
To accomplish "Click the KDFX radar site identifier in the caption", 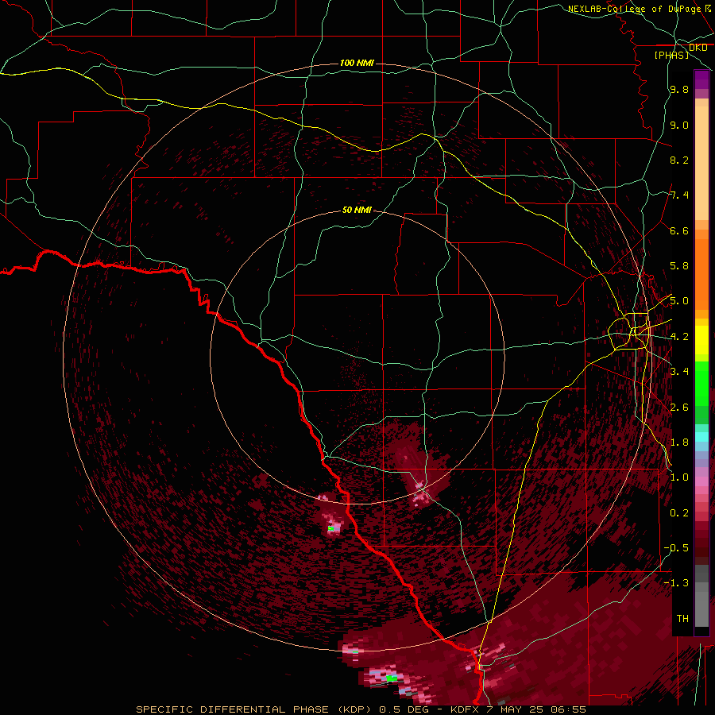I will coord(466,709).
